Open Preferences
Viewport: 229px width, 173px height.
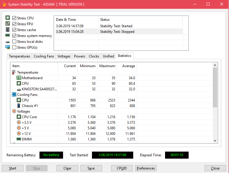pos(146,168)
